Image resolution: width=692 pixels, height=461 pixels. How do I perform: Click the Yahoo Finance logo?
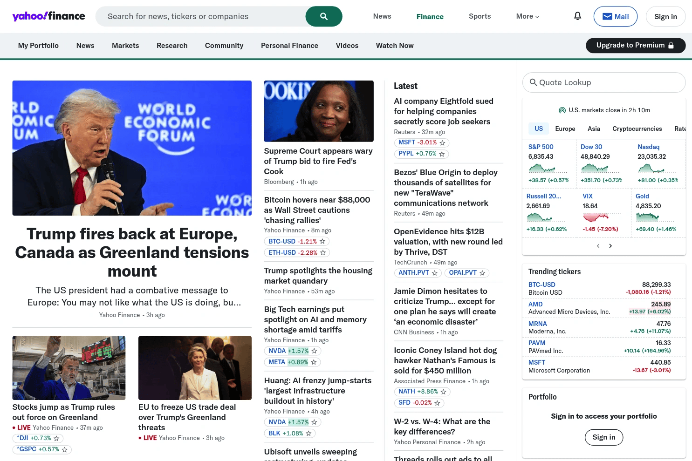(48, 16)
